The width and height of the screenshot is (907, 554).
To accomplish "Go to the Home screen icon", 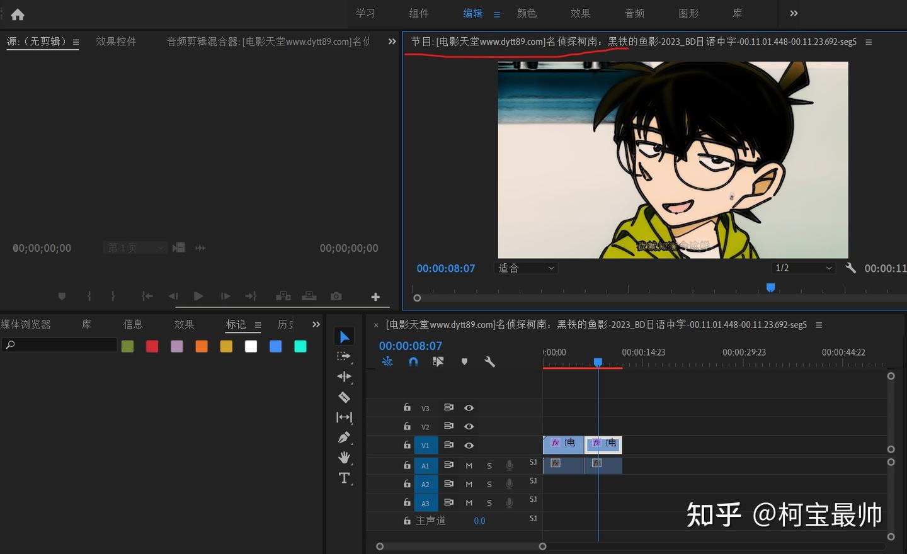I will [x=18, y=14].
